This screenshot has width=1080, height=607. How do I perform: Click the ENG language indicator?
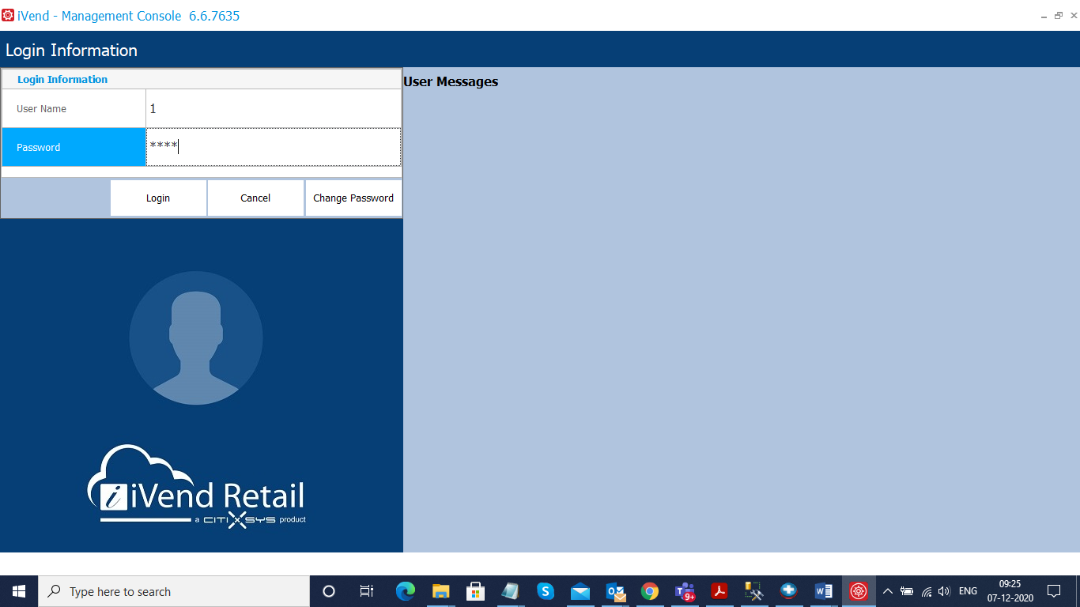(968, 591)
